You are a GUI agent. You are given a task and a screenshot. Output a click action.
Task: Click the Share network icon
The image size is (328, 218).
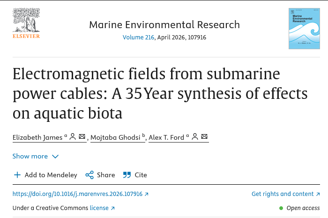click(89, 175)
